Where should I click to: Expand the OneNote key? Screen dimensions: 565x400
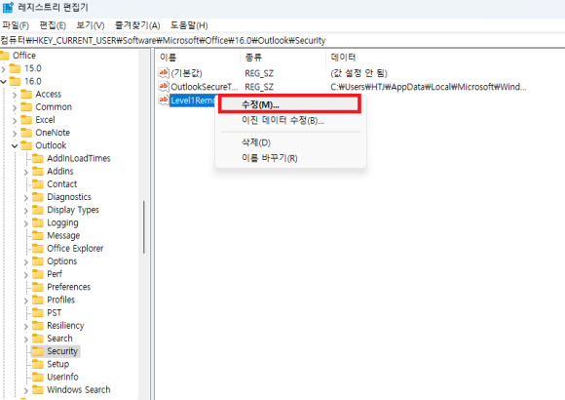(15, 134)
